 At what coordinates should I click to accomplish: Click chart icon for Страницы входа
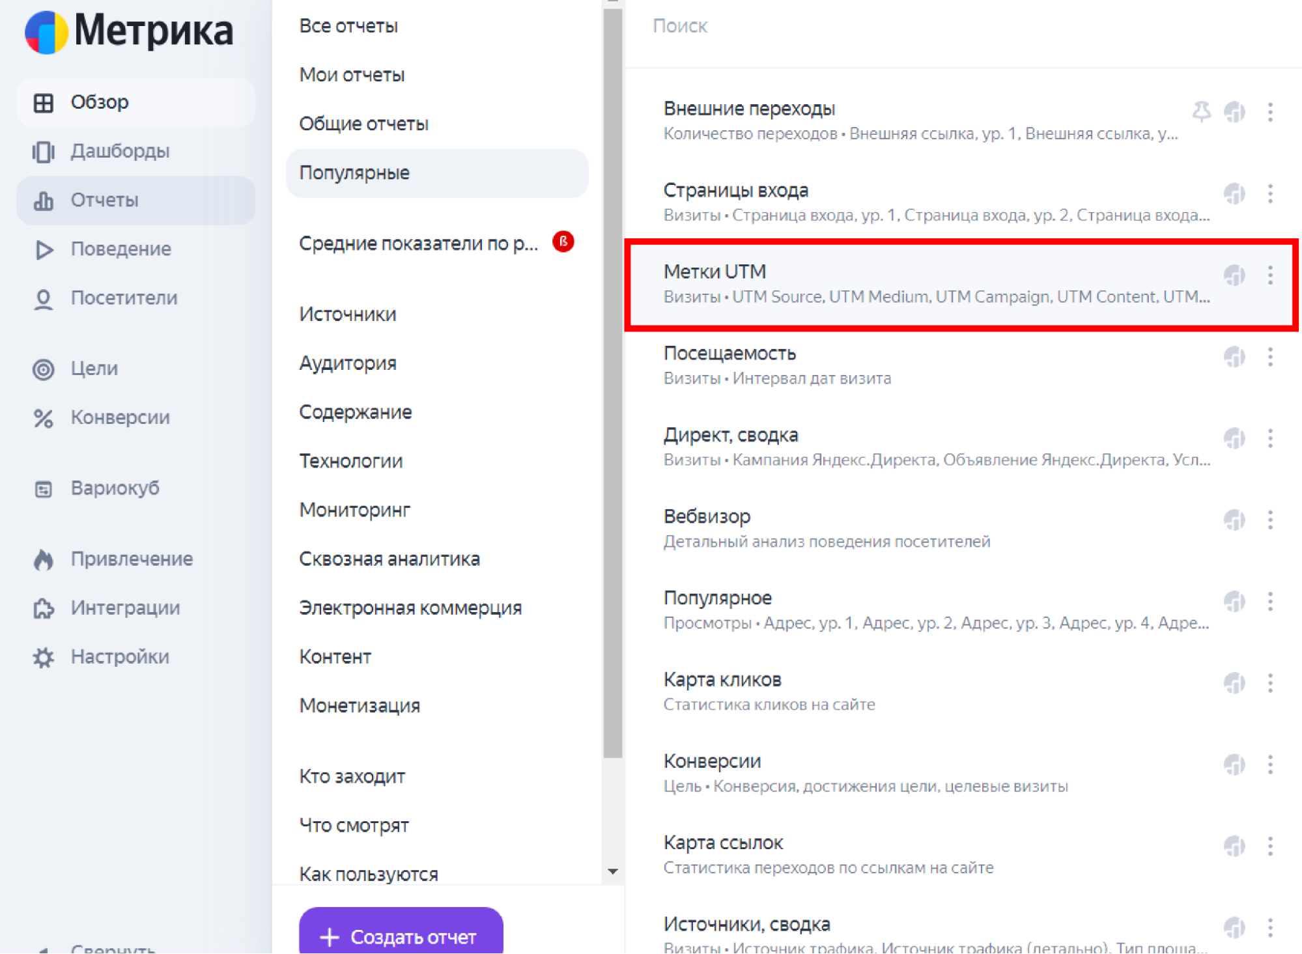(x=1234, y=193)
